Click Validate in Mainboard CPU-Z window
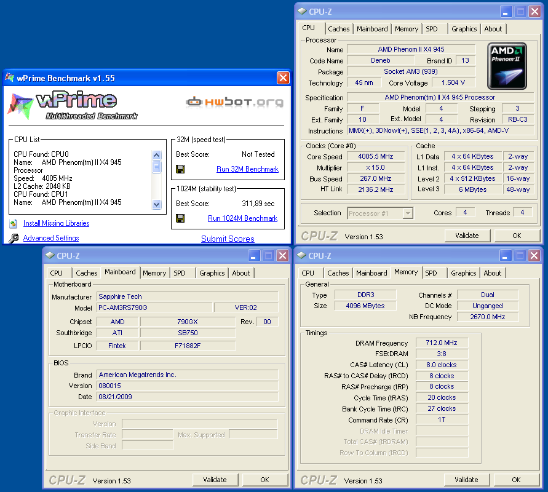The image size is (548, 492). tap(215, 480)
